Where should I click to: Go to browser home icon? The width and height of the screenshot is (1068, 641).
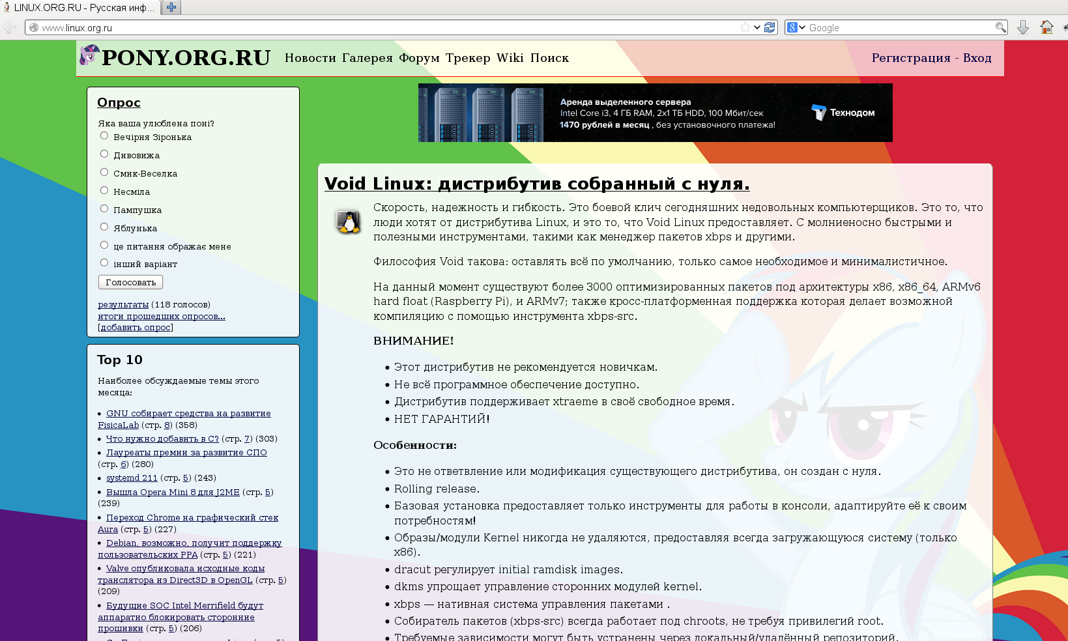pyautogui.click(x=1046, y=27)
